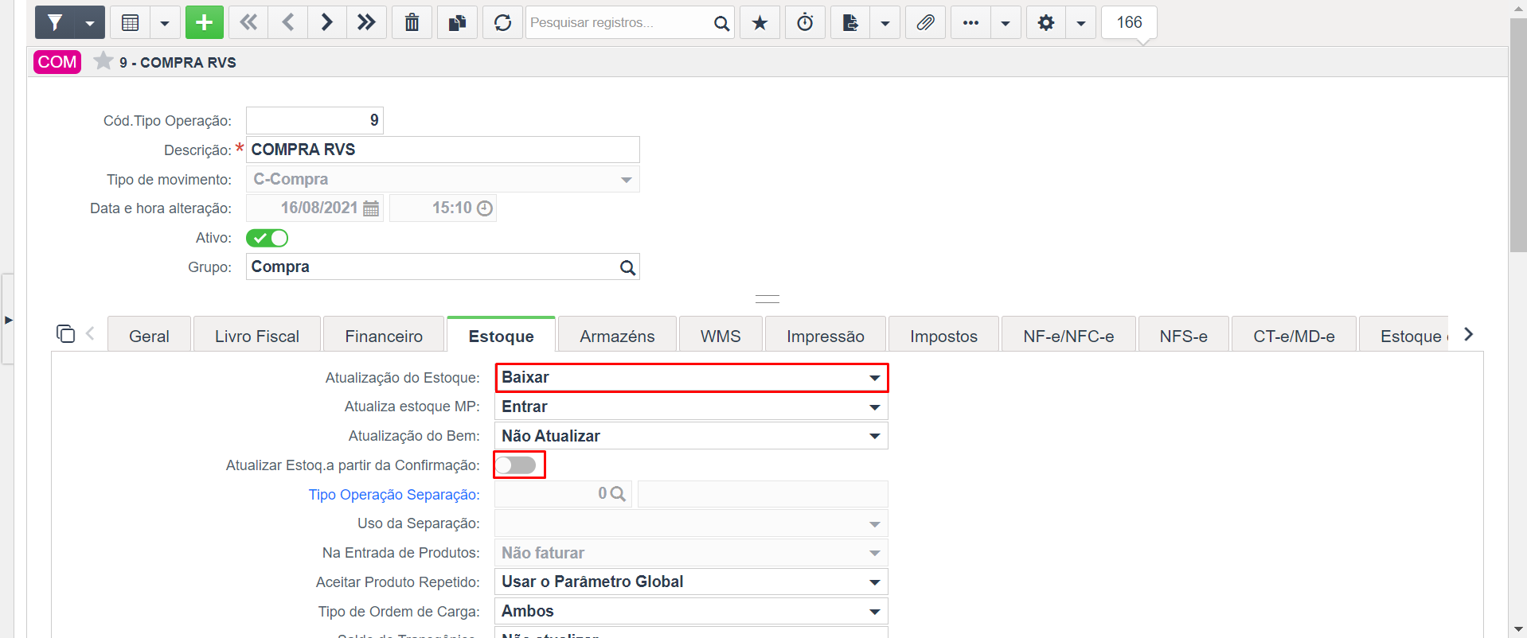Switch to the WMS tab
This screenshot has width=1527, height=638.
pyautogui.click(x=721, y=336)
